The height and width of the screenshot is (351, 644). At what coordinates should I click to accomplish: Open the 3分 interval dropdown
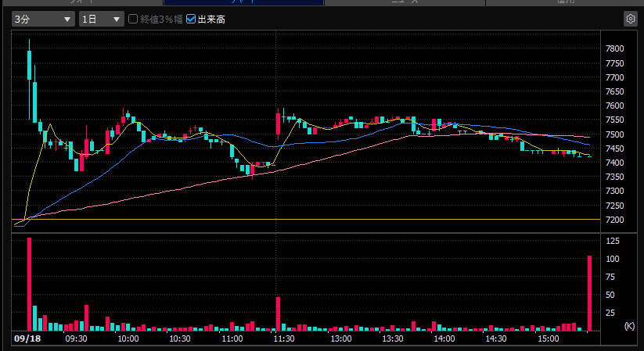pyautogui.click(x=43, y=19)
